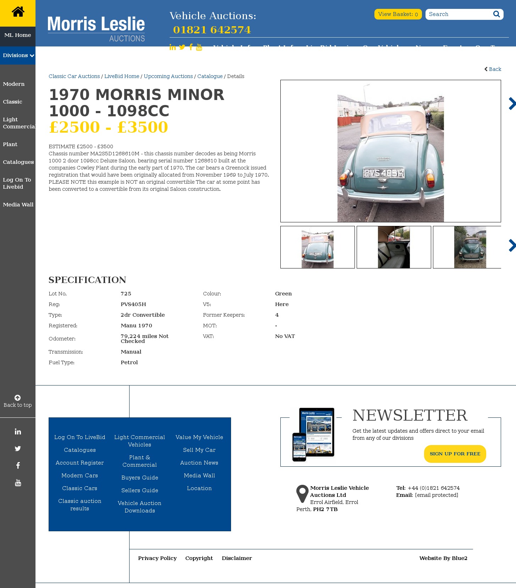The image size is (516, 588).
Task: Click Back to top text
Action: (18, 405)
